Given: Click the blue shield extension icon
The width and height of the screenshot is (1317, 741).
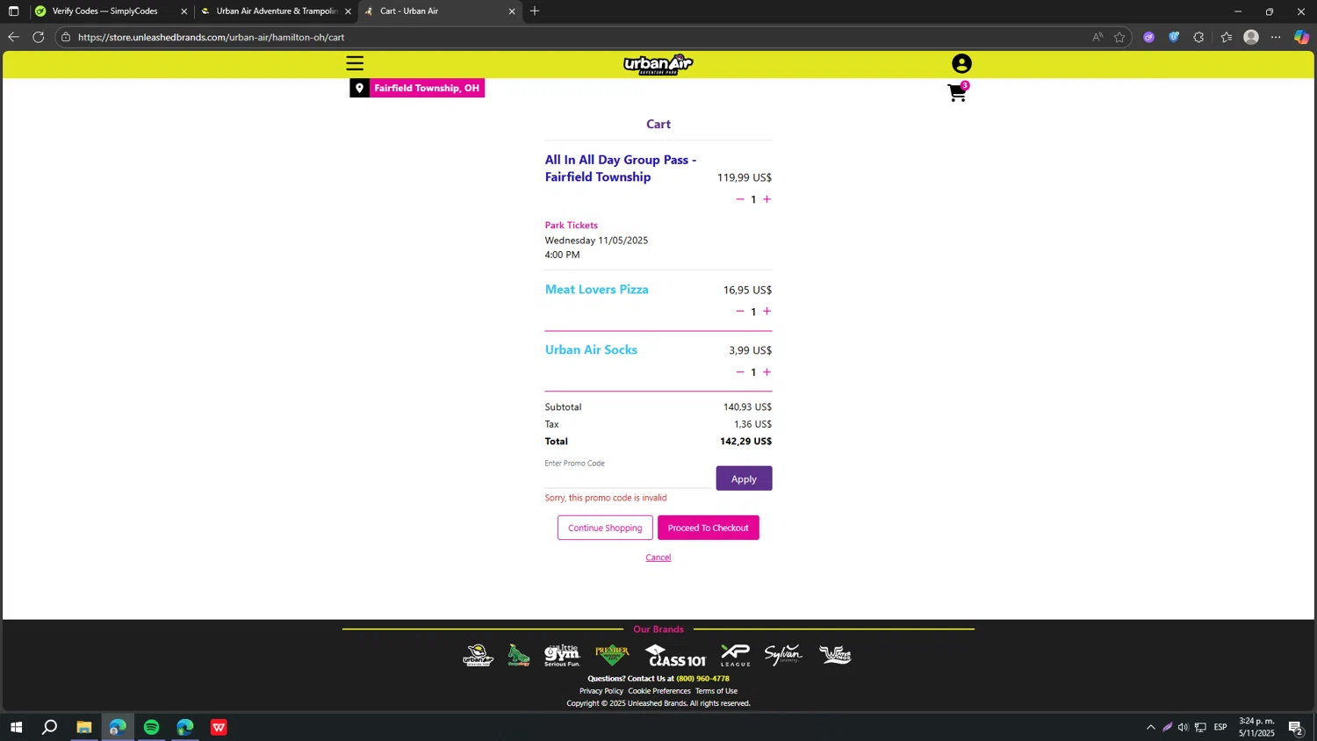Looking at the screenshot, I should [1174, 37].
